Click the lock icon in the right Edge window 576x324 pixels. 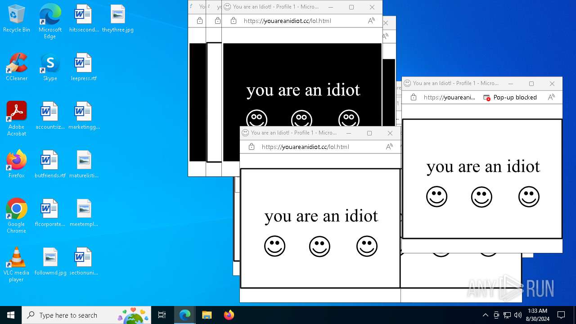click(414, 97)
